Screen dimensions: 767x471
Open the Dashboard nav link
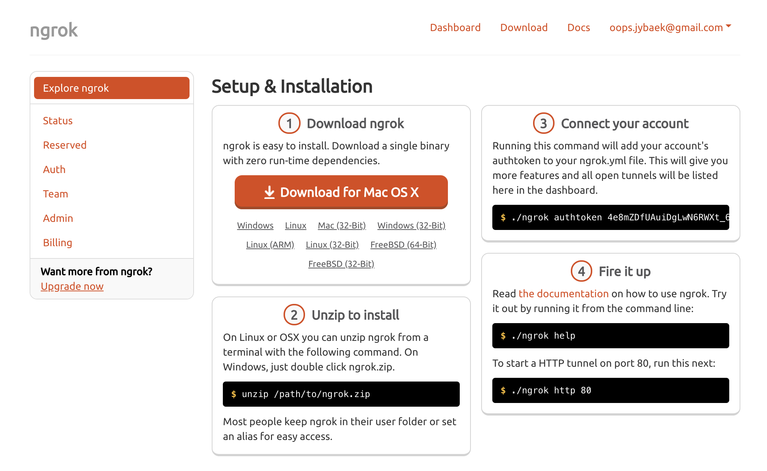tap(455, 27)
